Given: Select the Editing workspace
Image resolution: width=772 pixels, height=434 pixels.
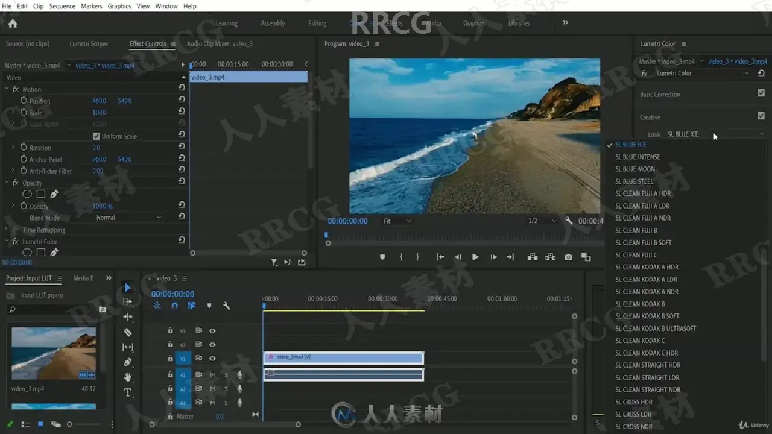Looking at the screenshot, I should click(317, 24).
